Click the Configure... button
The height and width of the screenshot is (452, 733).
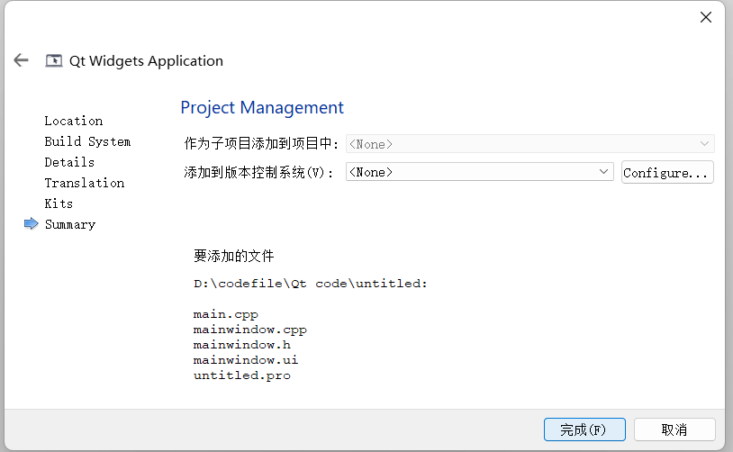pos(667,173)
